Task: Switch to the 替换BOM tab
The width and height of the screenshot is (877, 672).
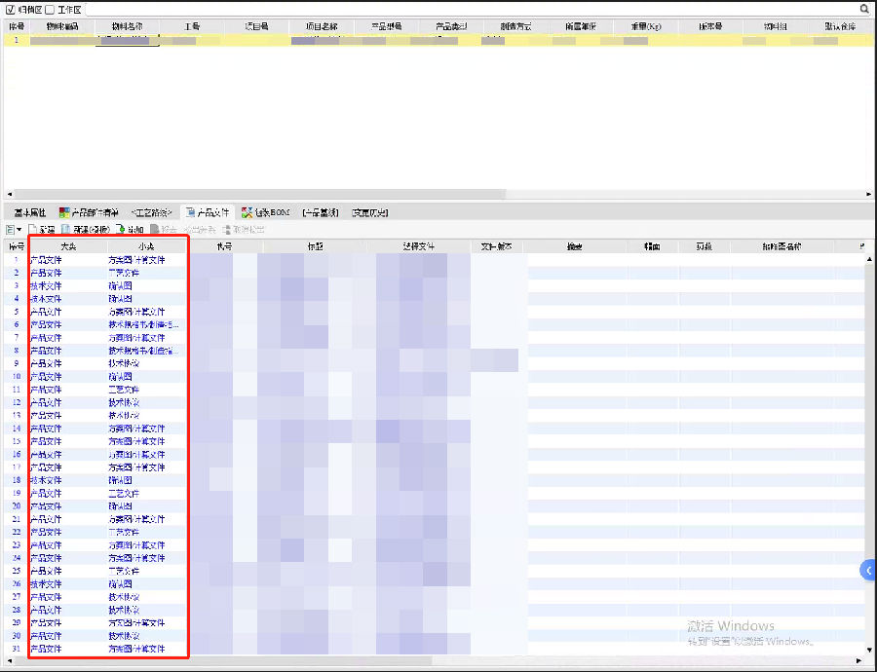Action: click(x=265, y=211)
